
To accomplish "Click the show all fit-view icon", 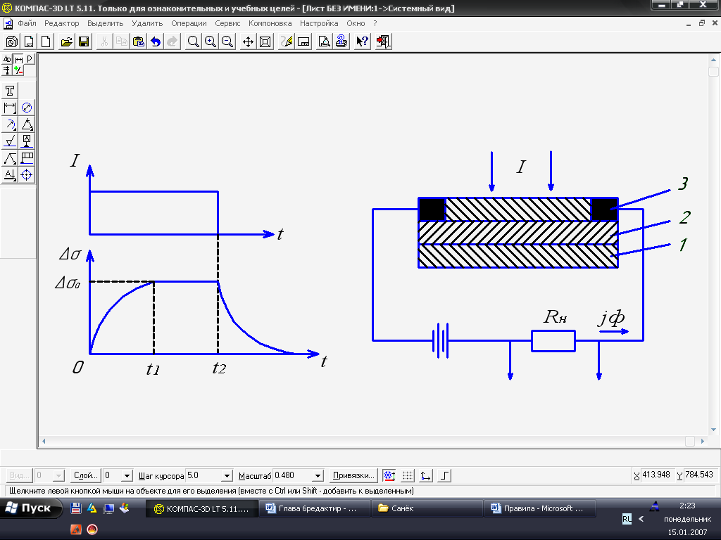I will [x=265, y=41].
